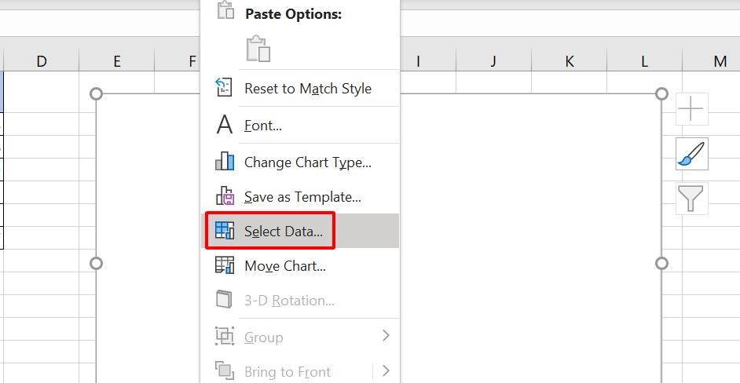This screenshot has height=383, width=740.
Task: Select column D header
Action: pos(41,61)
